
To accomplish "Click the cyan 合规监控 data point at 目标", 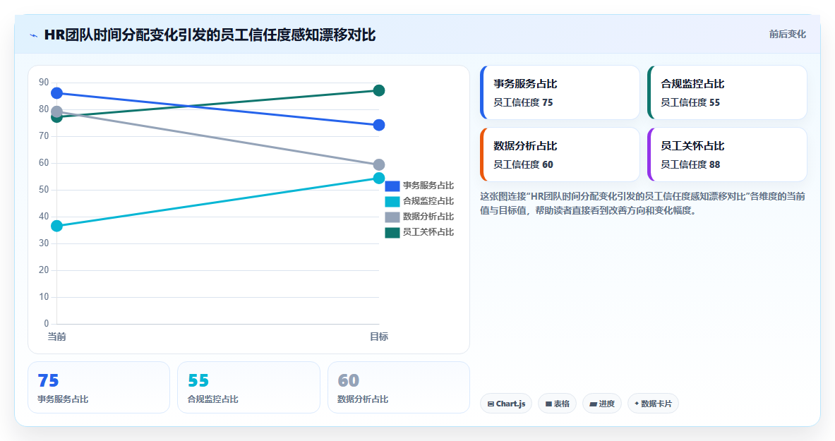I will [378, 179].
